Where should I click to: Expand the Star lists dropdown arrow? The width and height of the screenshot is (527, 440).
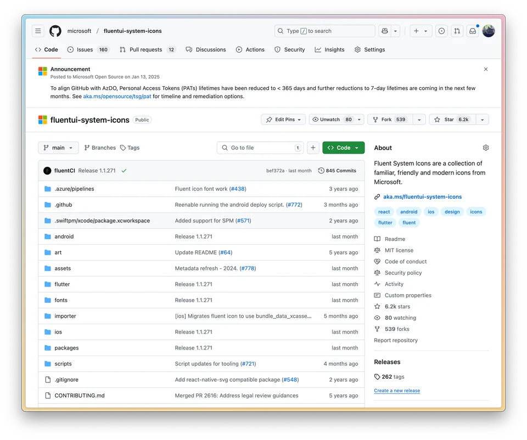coord(483,120)
